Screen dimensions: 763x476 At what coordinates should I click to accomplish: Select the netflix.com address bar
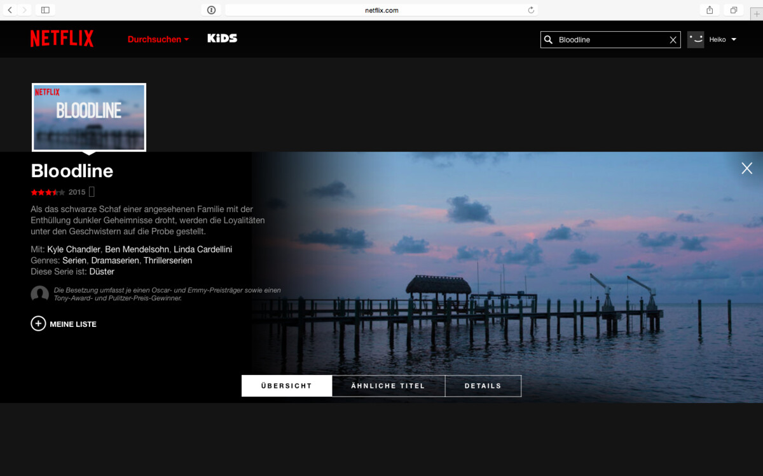[x=381, y=10]
